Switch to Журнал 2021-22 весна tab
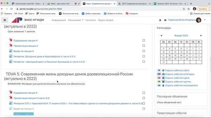The height and width of the screenshot is (118, 211). (x=170, y=4)
